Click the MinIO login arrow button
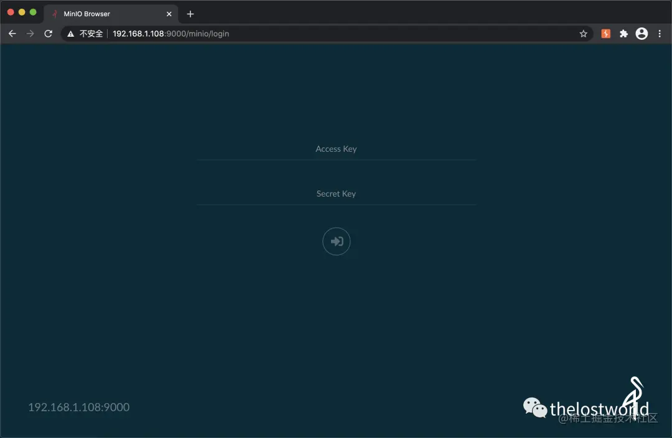Image resolution: width=672 pixels, height=438 pixels. tap(337, 241)
